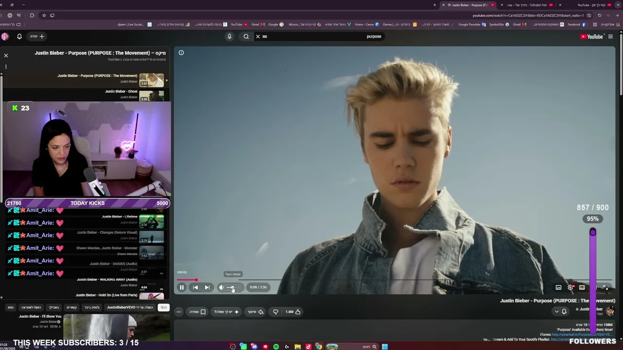The height and width of the screenshot is (350, 623).
Task: Go to the YouTube home logo
Action: [x=591, y=36]
